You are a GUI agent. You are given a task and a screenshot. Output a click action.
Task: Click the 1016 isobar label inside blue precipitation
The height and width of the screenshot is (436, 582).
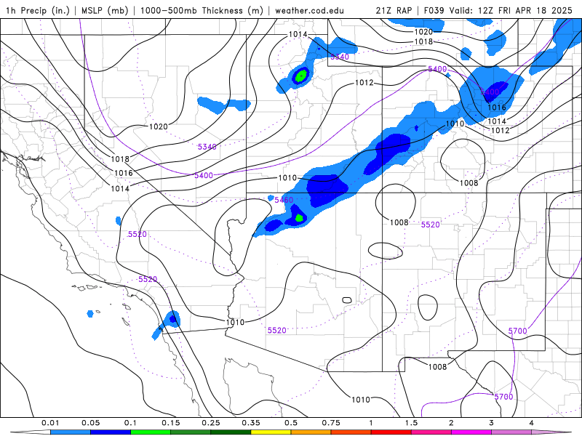(497, 108)
